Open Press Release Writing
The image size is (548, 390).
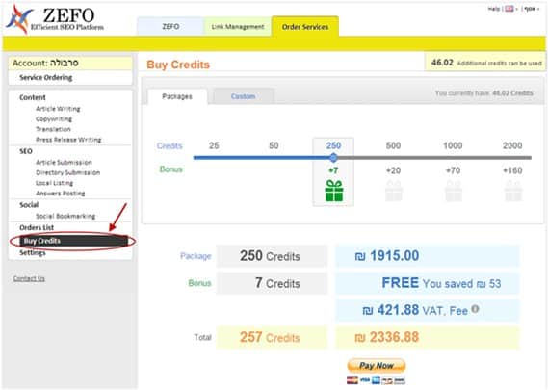point(68,140)
